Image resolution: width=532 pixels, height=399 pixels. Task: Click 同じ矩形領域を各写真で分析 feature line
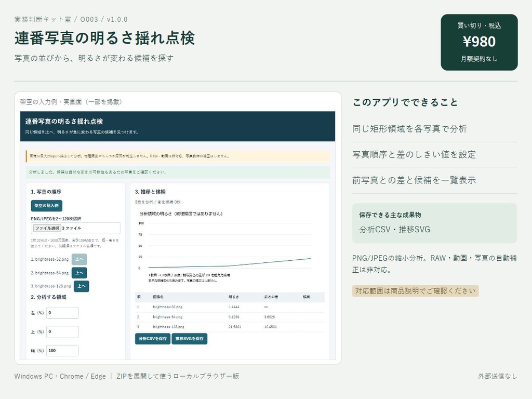tap(409, 129)
